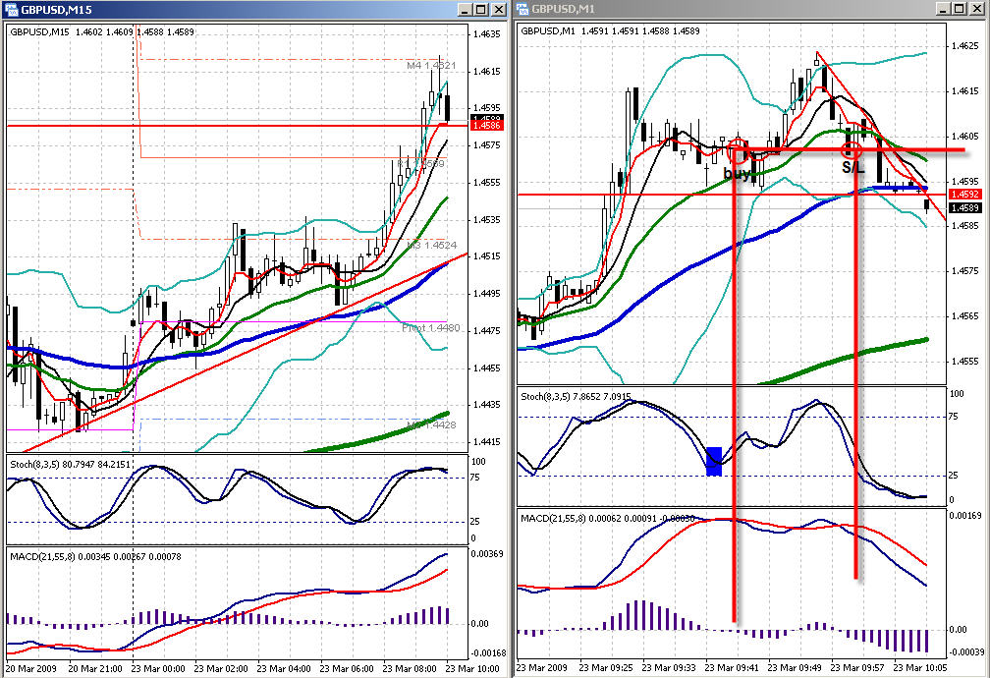This screenshot has height=678, width=990.
Task: Select the M3 1.4524 level label
Action: tap(431, 246)
